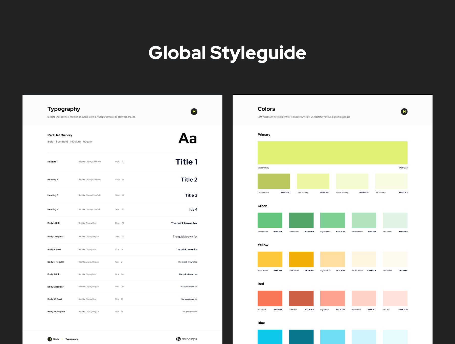Choose the Base Green color swatch
The width and height of the screenshot is (455, 344).
click(x=270, y=220)
